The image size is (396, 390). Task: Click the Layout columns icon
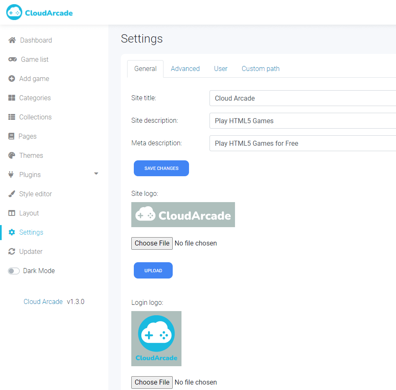(12, 213)
